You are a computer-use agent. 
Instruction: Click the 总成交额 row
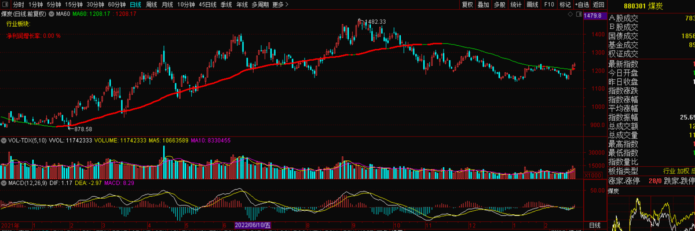point(651,126)
